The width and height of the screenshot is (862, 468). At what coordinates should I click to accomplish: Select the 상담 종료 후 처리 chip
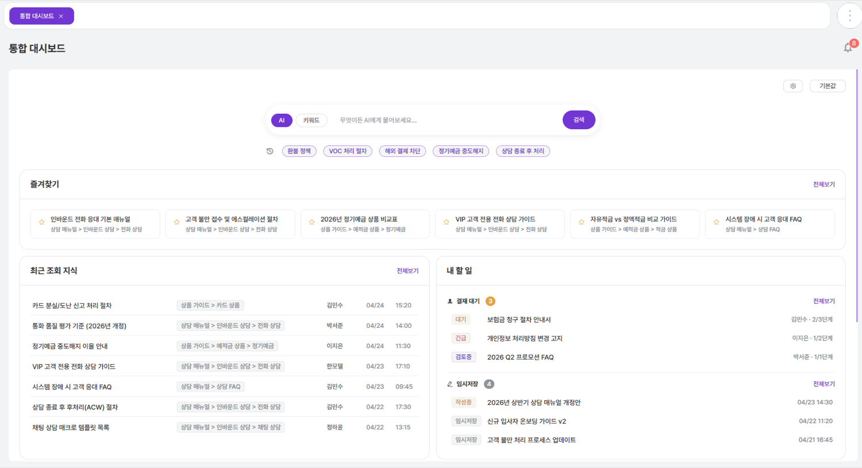point(523,151)
